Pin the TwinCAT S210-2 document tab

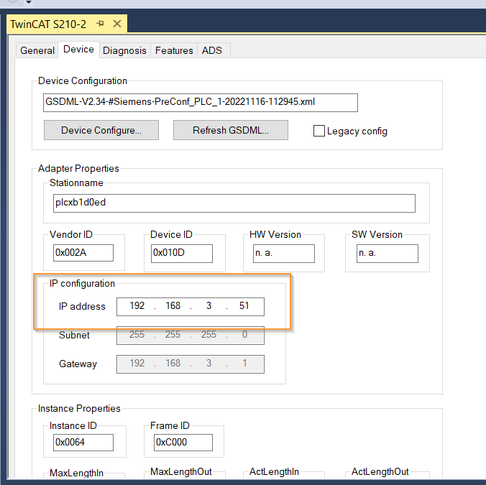coord(100,24)
